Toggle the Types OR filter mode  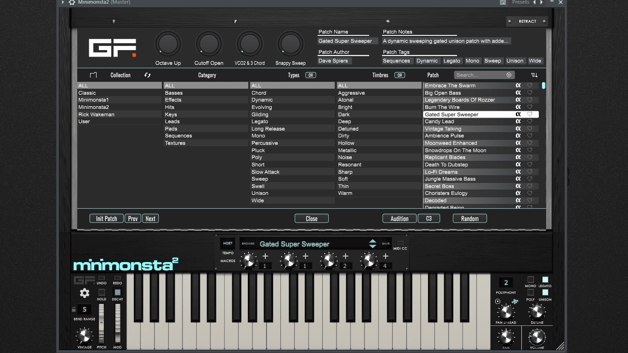311,75
